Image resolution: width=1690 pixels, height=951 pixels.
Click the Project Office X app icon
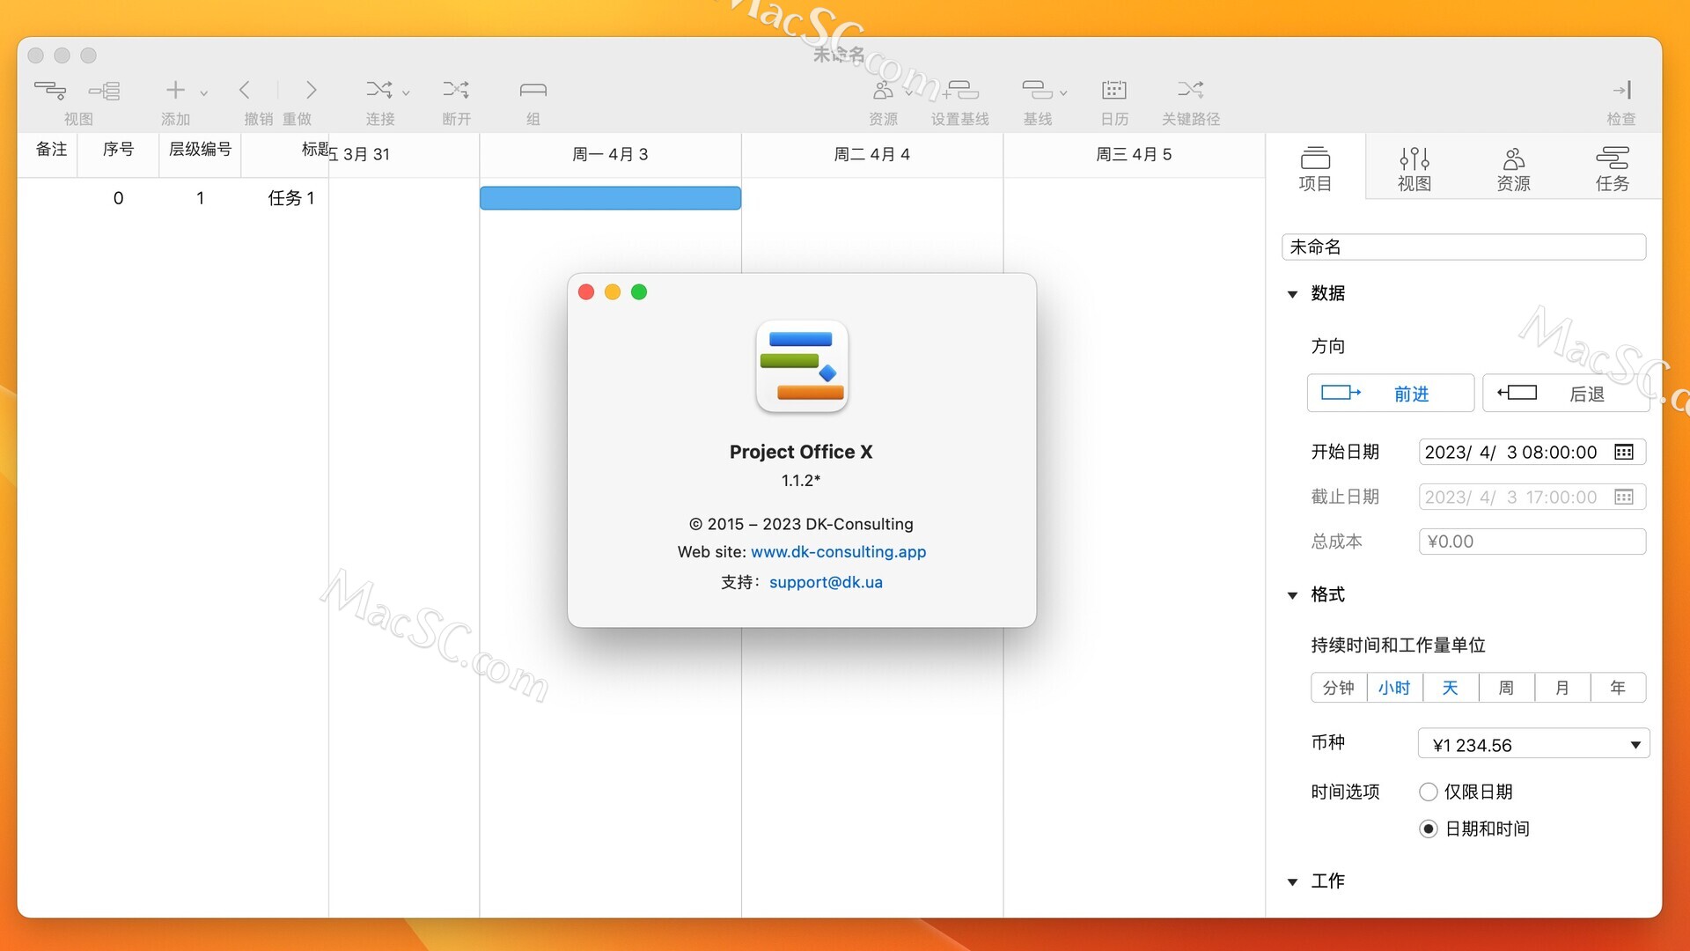pyautogui.click(x=802, y=366)
